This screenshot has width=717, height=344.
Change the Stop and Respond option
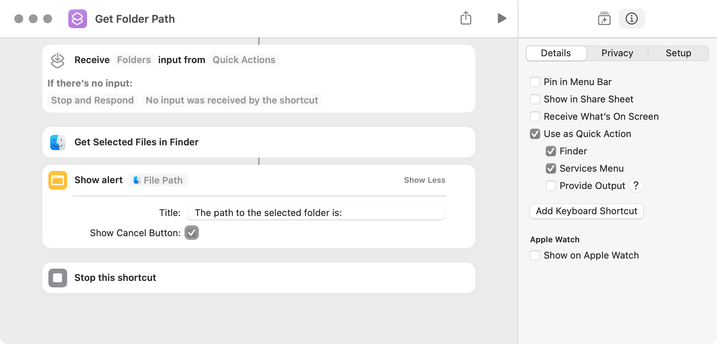coord(92,100)
